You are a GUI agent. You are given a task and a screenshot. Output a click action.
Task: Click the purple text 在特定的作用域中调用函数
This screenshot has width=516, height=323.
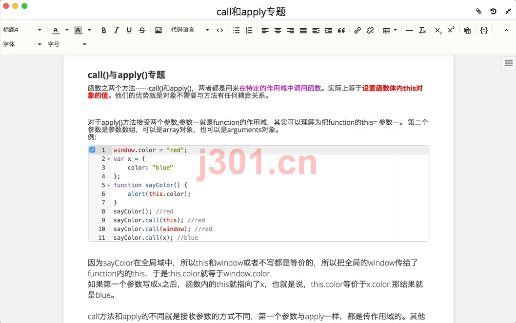[280, 88]
